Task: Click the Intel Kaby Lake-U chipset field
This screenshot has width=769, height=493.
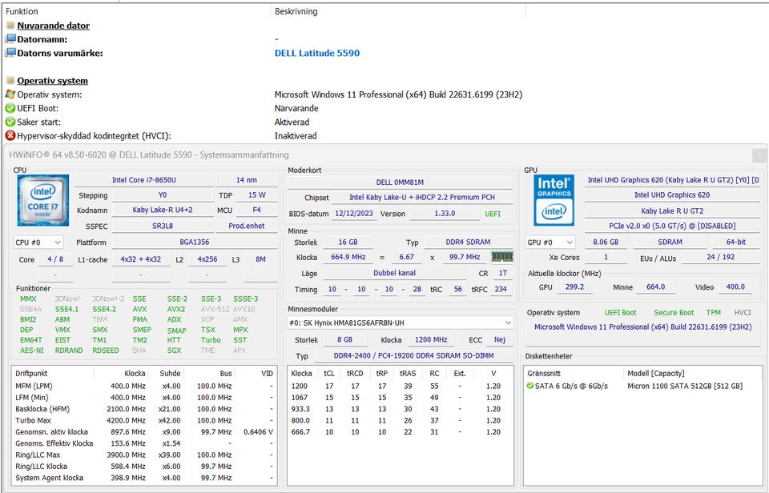Action: pos(422,197)
